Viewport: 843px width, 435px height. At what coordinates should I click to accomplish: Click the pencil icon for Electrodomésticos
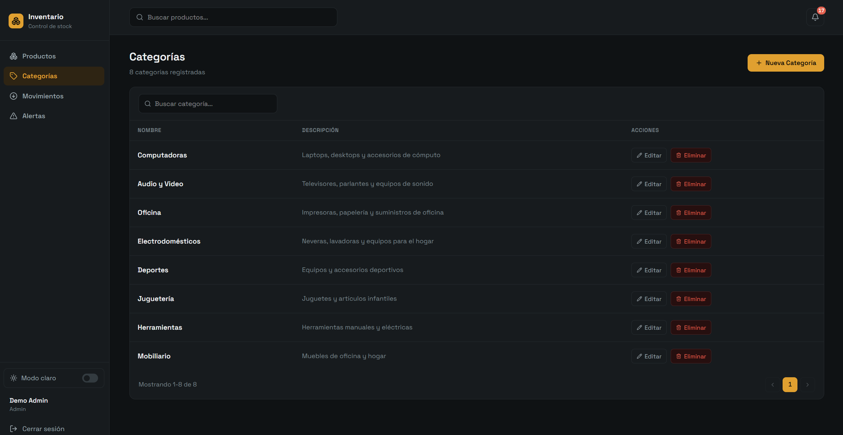click(639, 241)
